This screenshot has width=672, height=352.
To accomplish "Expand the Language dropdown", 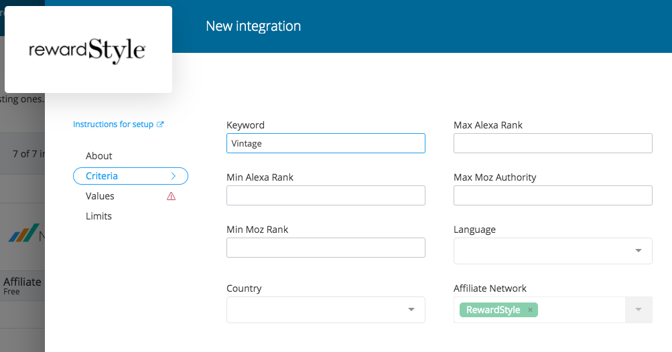I will pyautogui.click(x=638, y=250).
